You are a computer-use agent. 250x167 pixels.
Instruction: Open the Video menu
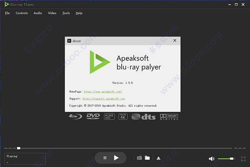pos(52,13)
